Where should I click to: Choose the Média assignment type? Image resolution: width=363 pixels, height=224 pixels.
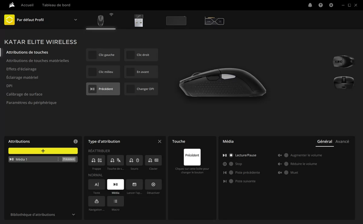pyautogui.click(x=116, y=184)
